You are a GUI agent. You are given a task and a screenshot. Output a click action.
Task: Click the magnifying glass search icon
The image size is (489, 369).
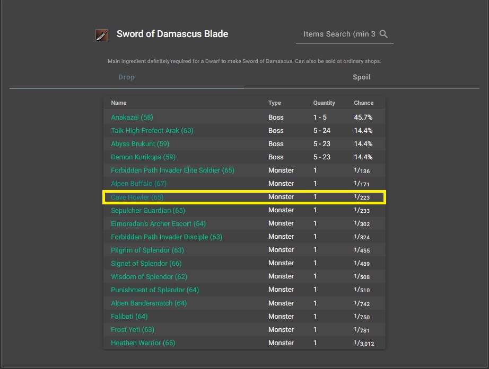tap(384, 34)
